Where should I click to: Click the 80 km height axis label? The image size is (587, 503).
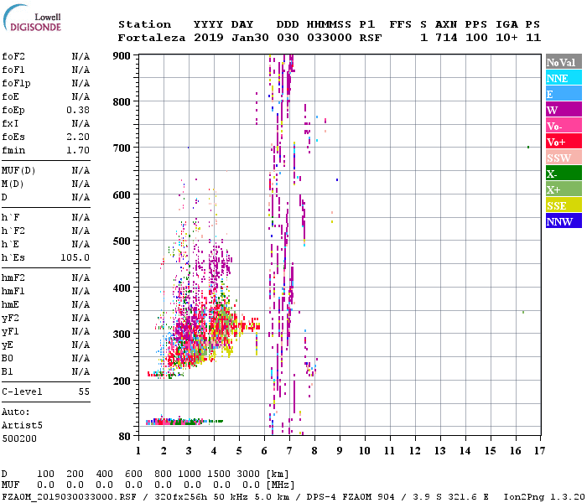pyautogui.click(x=125, y=437)
